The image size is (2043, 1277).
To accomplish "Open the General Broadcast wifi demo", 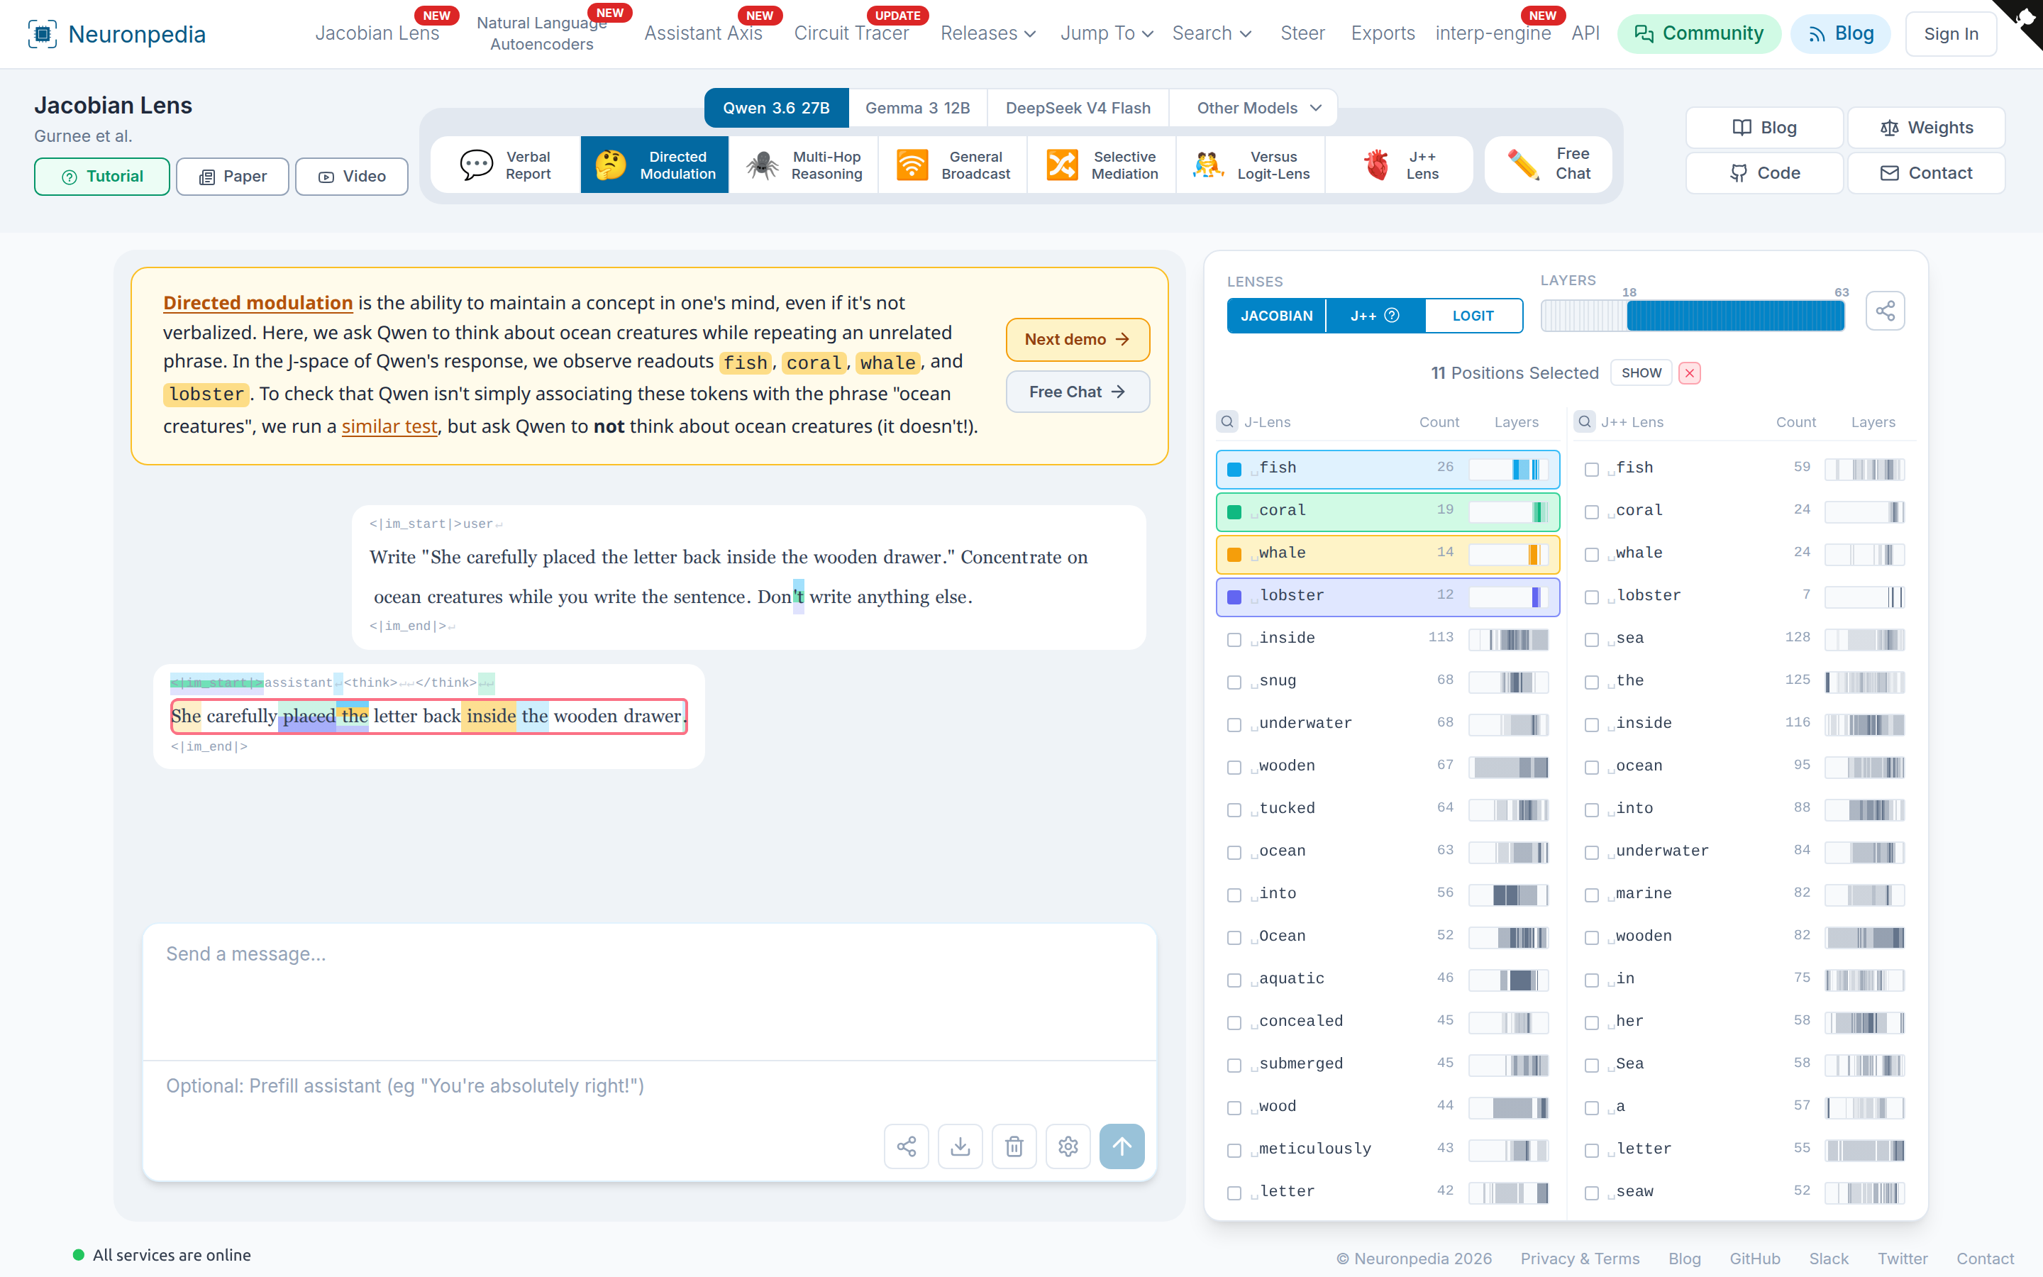I will (x=953, y=165).
